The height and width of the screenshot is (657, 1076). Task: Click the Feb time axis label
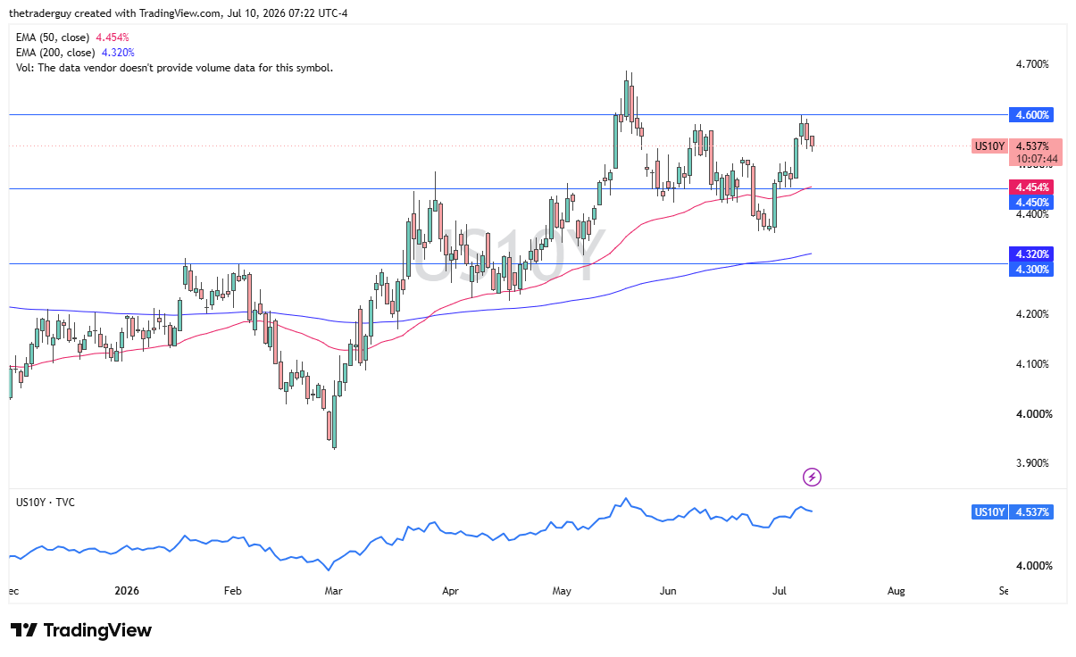(232, 591)
